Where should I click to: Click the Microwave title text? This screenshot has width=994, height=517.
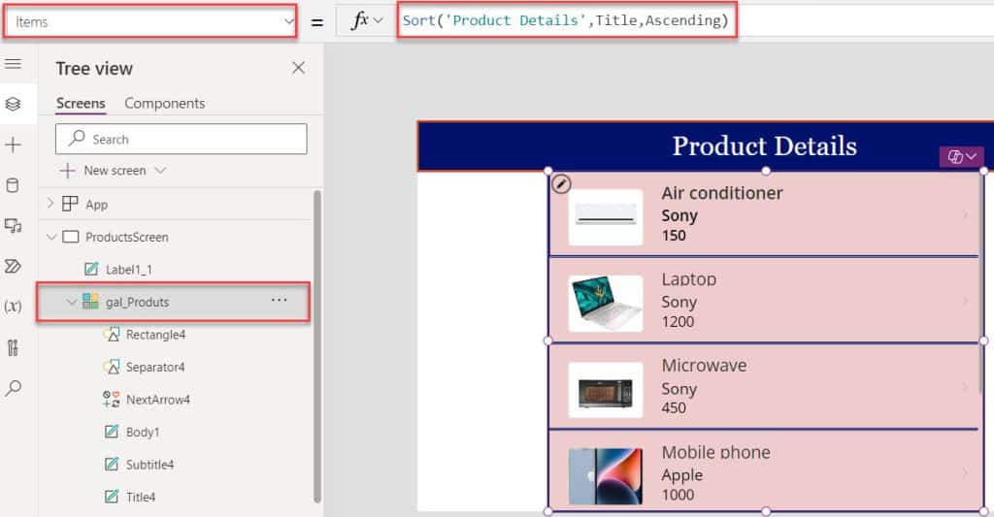click(704, 366)
